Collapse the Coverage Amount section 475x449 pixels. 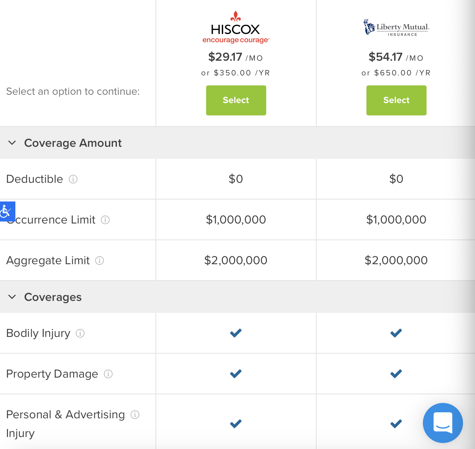(x=12, y=143)
